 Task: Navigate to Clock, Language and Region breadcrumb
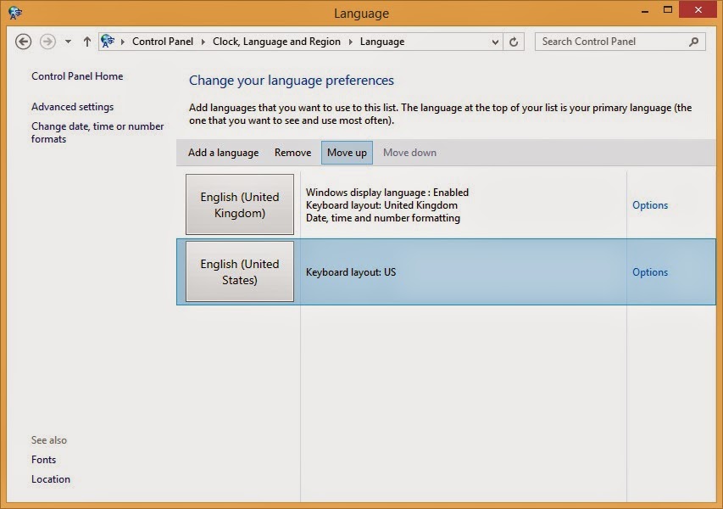[276, 42]
